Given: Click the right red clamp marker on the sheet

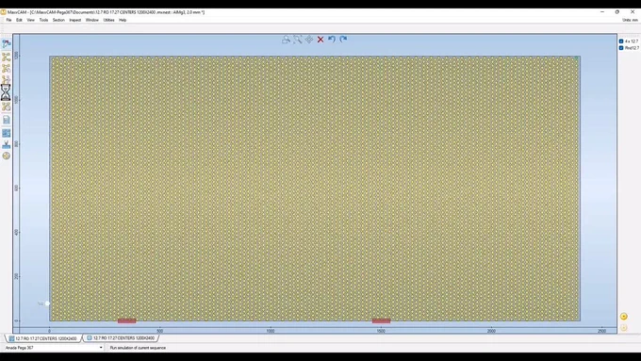Looking at the screenshot, I should coord(381,320).
